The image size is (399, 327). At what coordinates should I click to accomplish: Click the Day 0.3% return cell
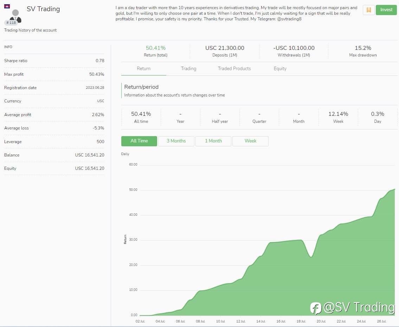377,117
